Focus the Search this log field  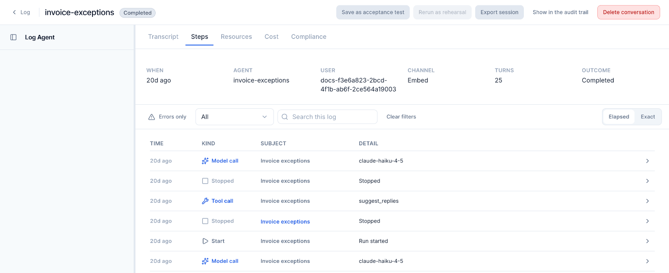pyautogui.click(x=327, y=117)
